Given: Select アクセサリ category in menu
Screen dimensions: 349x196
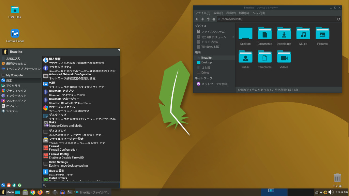Looking at the screenshot, I should tap(21, 86).
